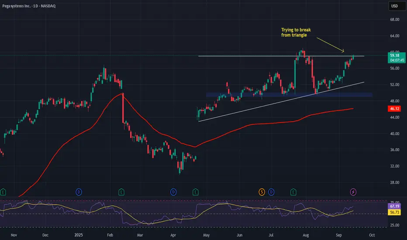Select the purple RSI value 67.19

pyautogui.click(x=394, y=206)
